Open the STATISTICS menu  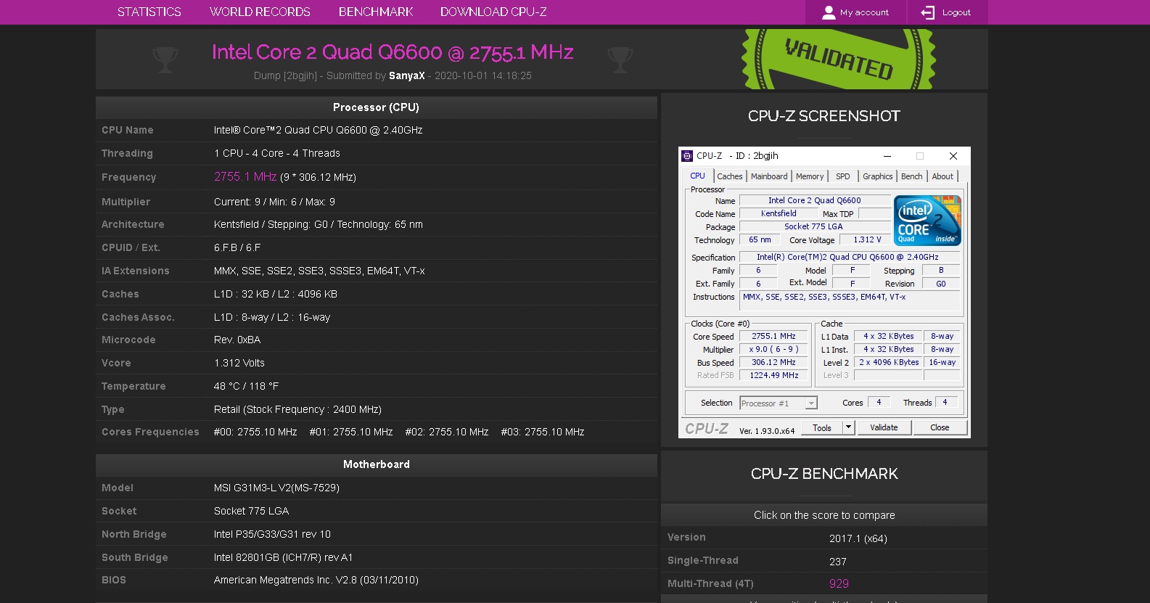click(149, 12)
